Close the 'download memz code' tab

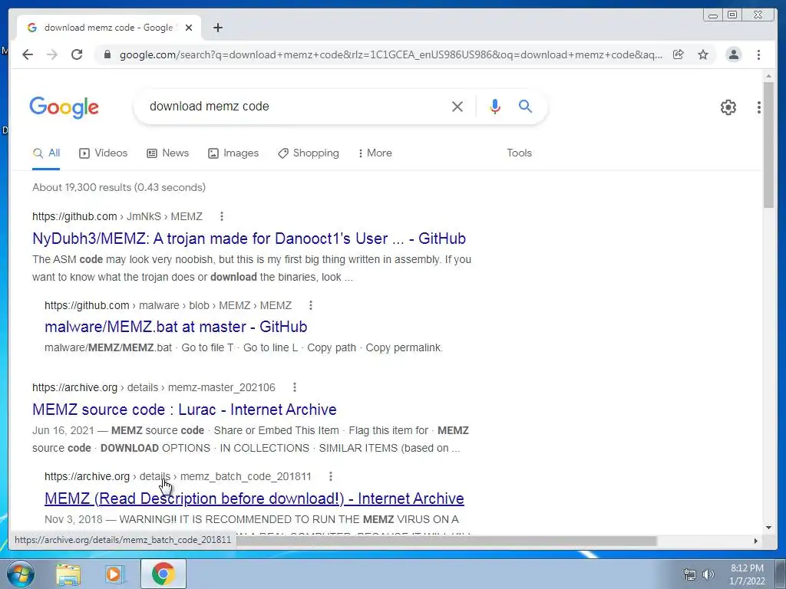(x=189, y=28)
